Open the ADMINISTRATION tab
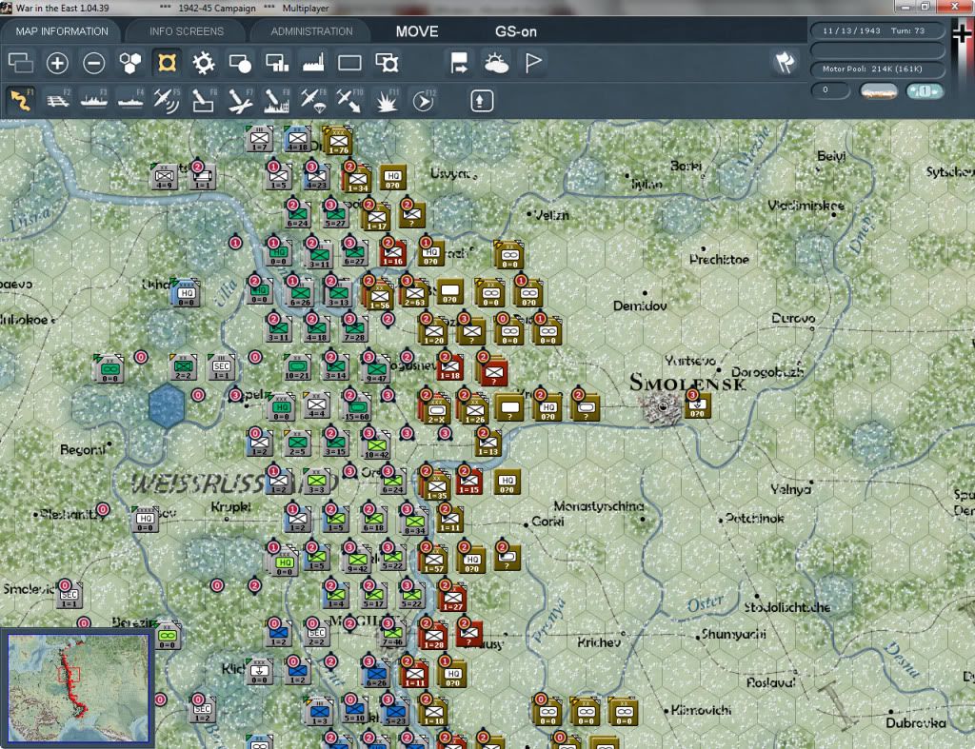975x749 pixels. (x=311, y=31)
